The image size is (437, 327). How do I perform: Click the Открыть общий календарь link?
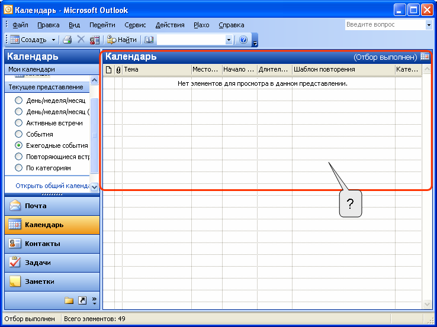[x=52, y=186]
